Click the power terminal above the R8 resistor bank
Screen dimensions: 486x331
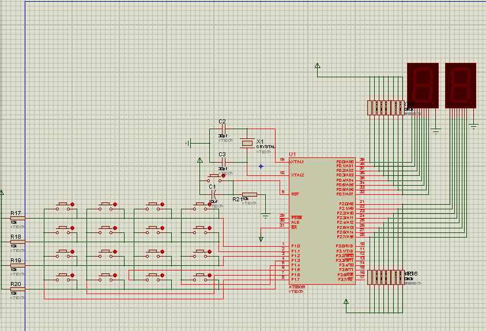tap(318, 66)
